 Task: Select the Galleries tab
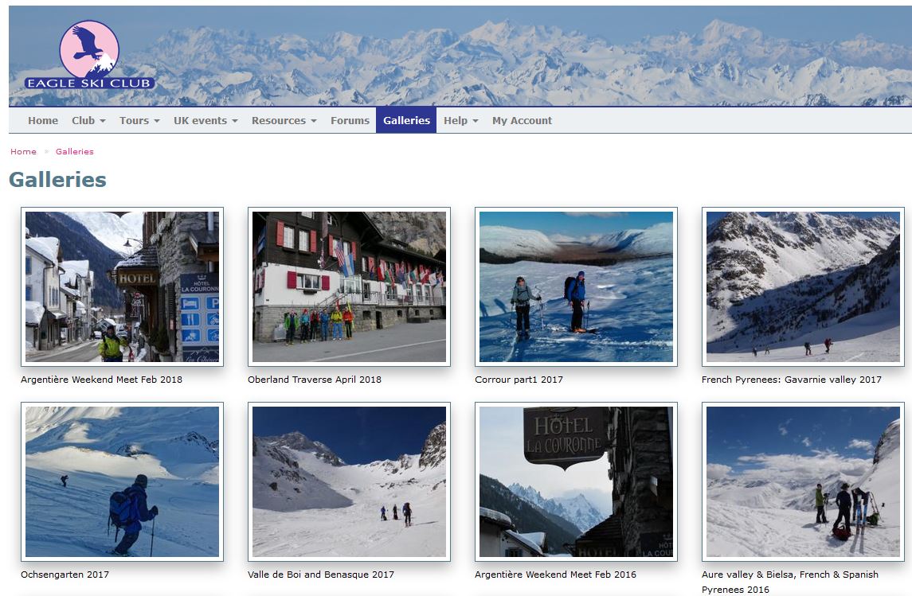point(406,121)
